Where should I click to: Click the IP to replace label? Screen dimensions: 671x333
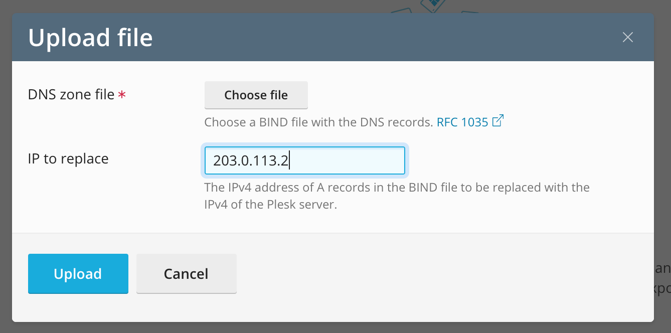coord(68,159)
